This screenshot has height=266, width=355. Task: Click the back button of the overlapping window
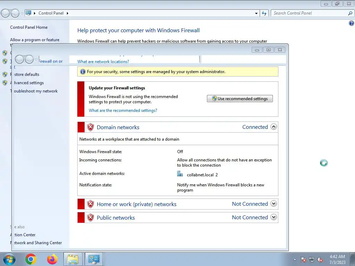19,59
